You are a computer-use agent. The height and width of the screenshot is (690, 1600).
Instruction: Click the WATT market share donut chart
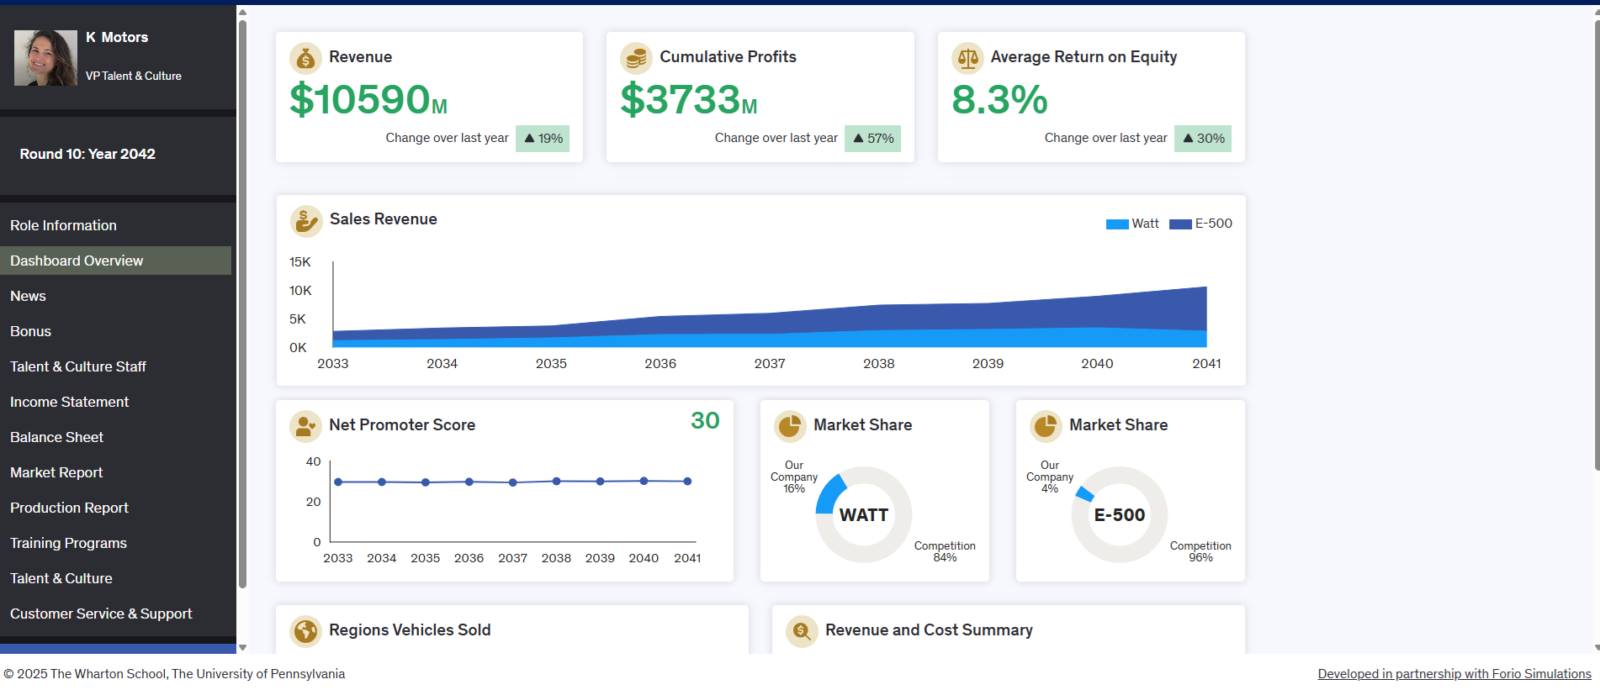click(863, 514)
